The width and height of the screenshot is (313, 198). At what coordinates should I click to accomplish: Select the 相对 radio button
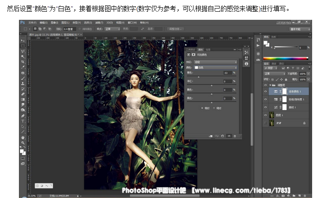[202, 108]
